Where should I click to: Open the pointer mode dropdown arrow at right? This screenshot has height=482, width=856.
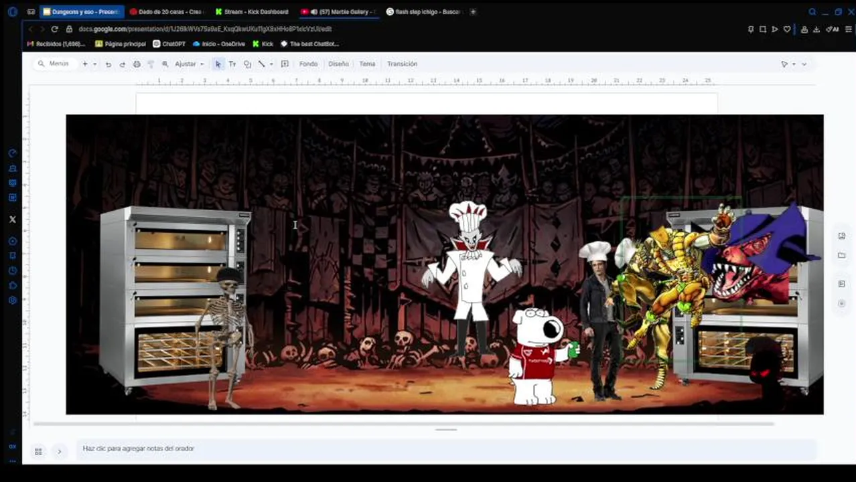[x=794, y=64]
